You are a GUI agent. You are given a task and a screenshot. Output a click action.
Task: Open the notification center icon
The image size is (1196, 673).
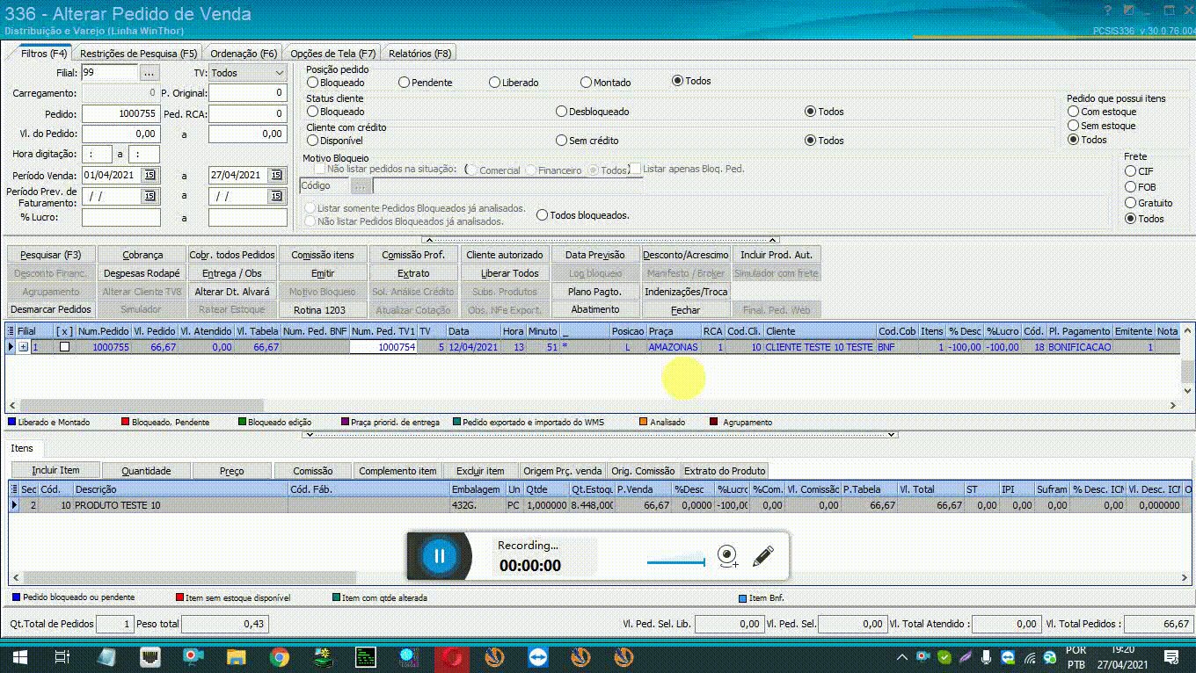1170,657
